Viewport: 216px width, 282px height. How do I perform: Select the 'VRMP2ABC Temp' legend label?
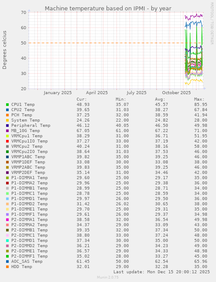28,167
